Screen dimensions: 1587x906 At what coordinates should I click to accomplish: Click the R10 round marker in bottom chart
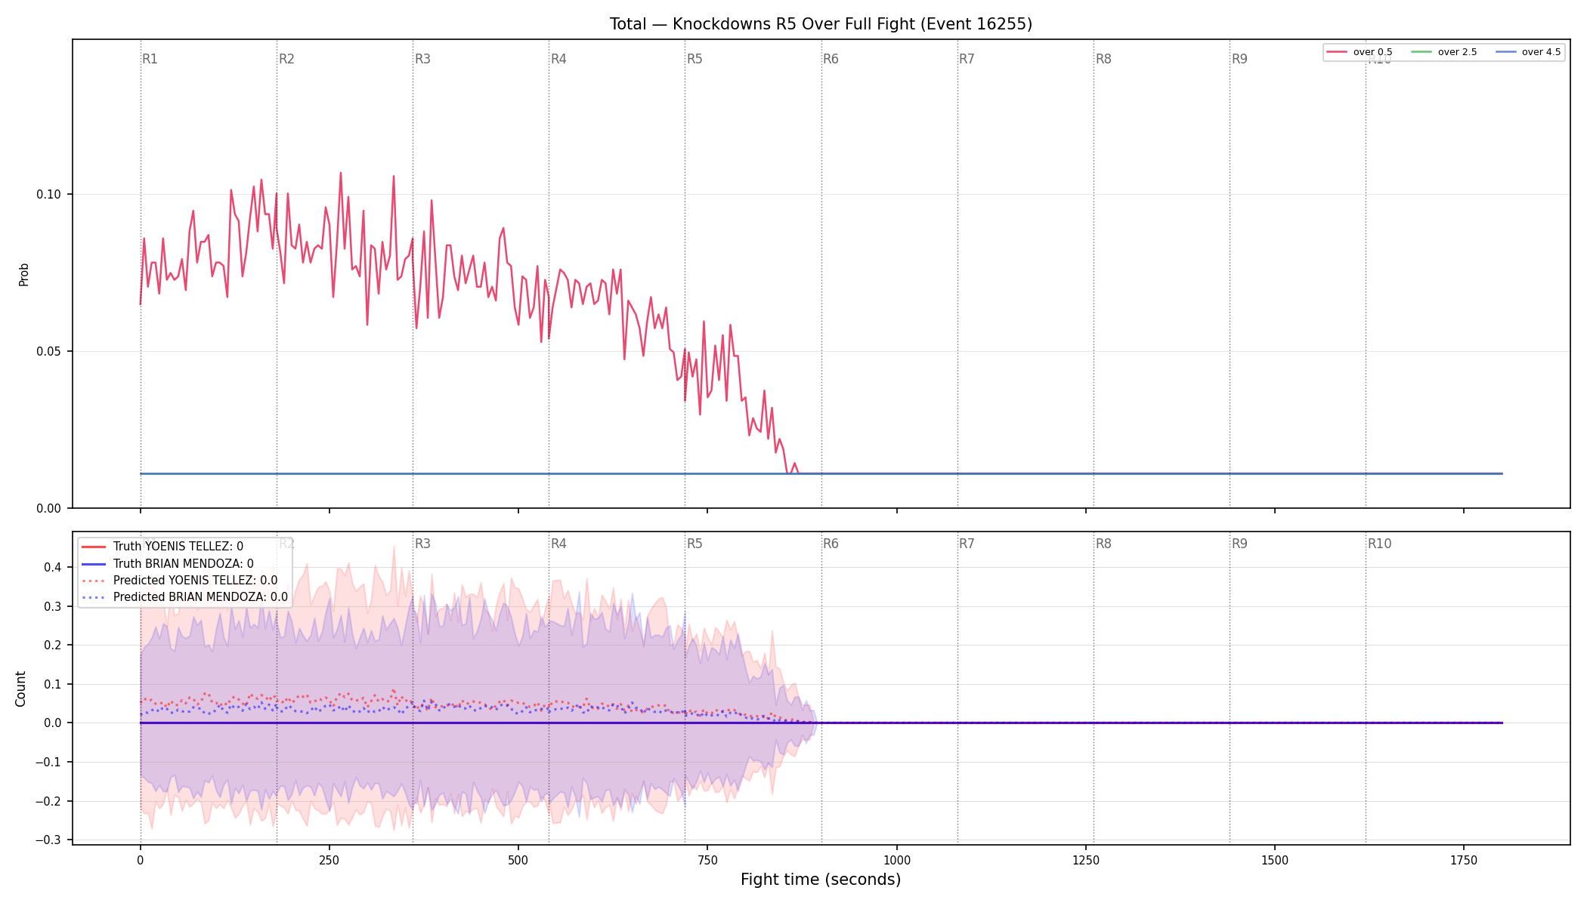pyautogui.click(x=1379, y=544)
